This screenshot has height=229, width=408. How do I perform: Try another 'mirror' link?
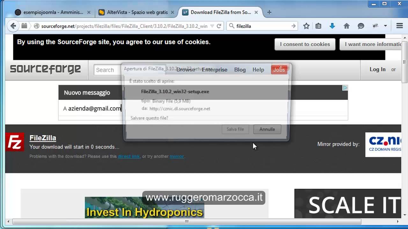point(177,156)
